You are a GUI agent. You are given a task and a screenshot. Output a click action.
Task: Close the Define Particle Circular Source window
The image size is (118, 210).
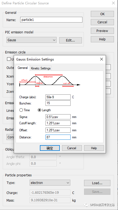point(113,3)
